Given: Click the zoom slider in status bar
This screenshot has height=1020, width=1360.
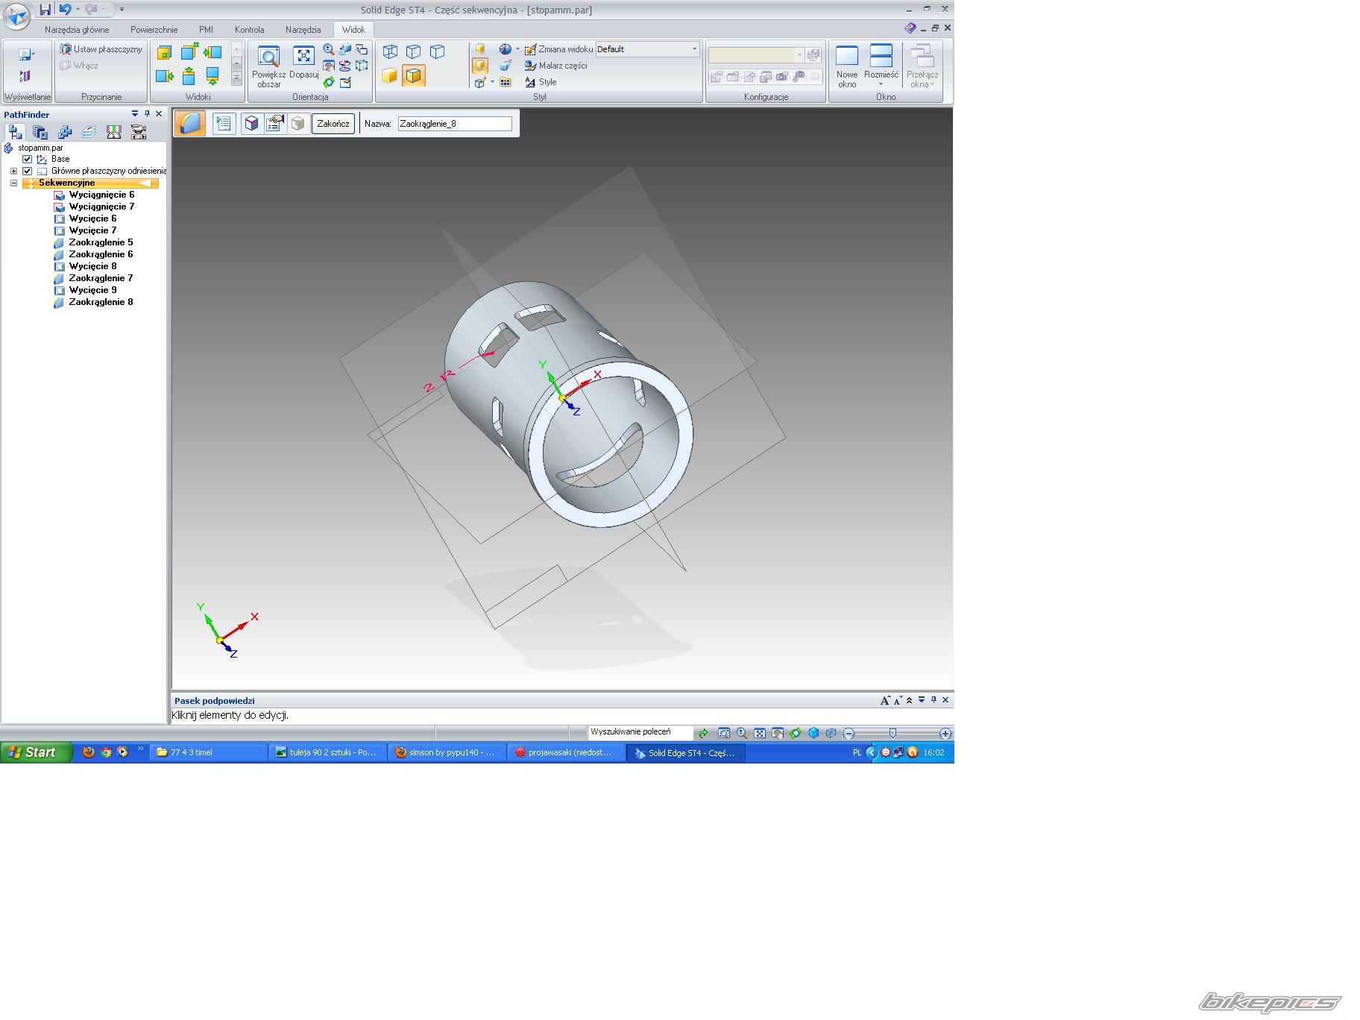Looking at the screenshot, I should point(892,734).
